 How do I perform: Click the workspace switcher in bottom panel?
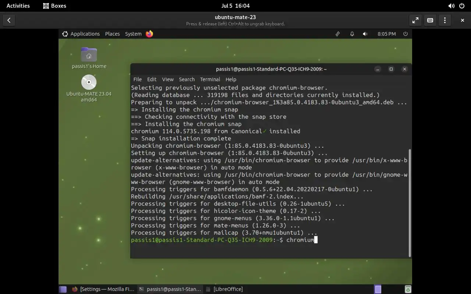(378, 289)
